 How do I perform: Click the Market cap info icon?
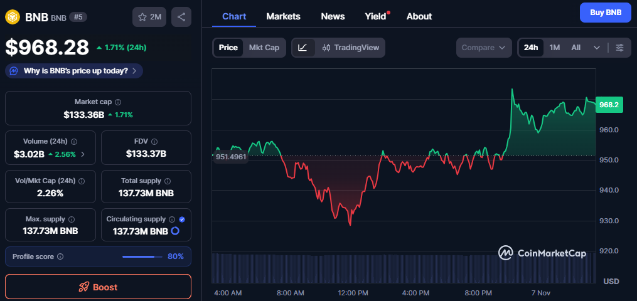(x=118, y=102)
